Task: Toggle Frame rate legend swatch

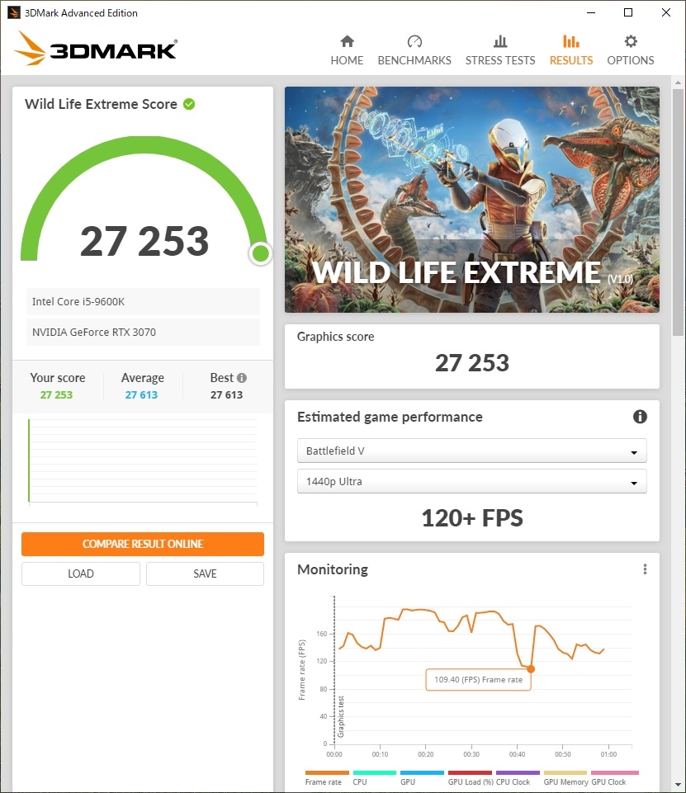Action: click(328, 772)
